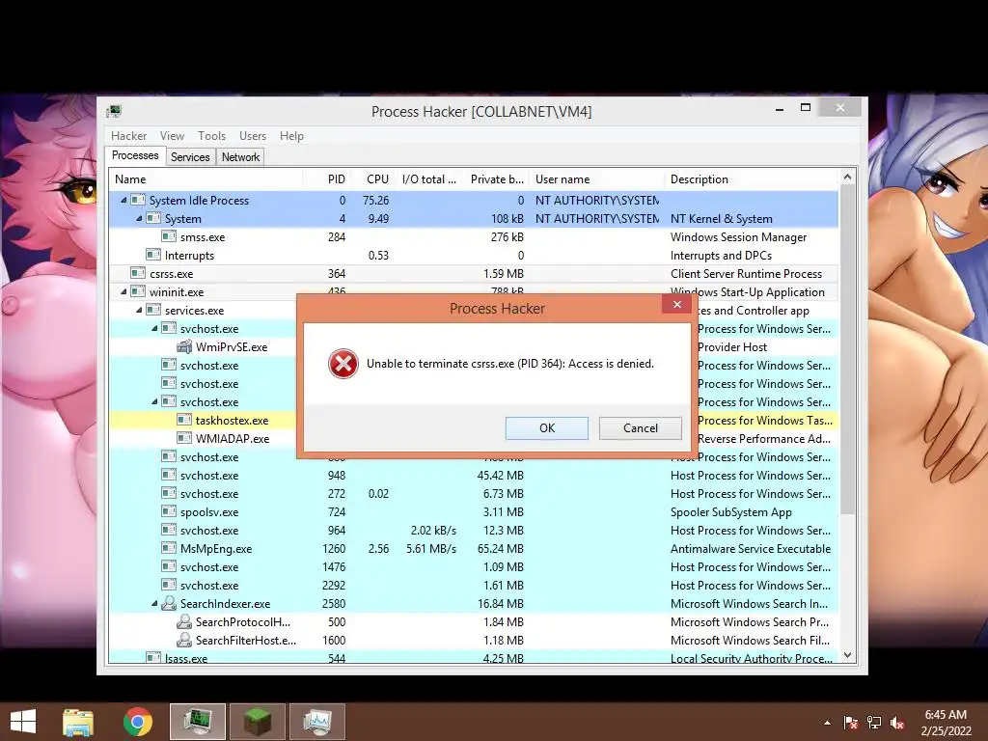Collapse the svchost.exe node above taskhostex.exe

pos(154,401)
